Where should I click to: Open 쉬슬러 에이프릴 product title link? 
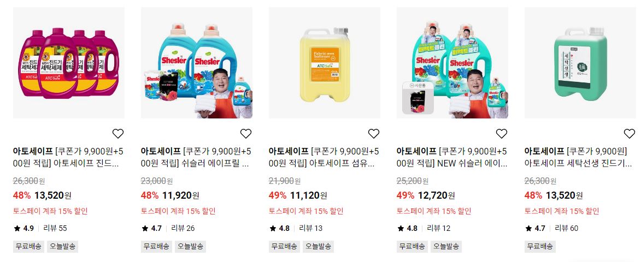196,158
